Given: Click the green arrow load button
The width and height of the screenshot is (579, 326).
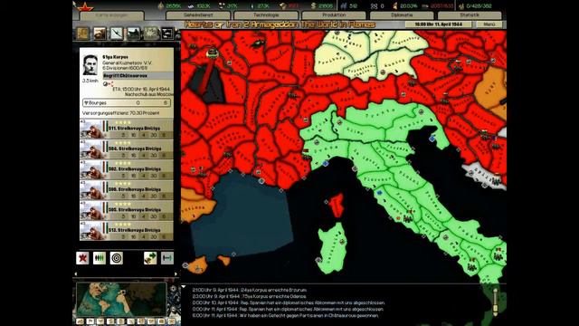Looking at the screenshot, I should (x=150, y=258).
